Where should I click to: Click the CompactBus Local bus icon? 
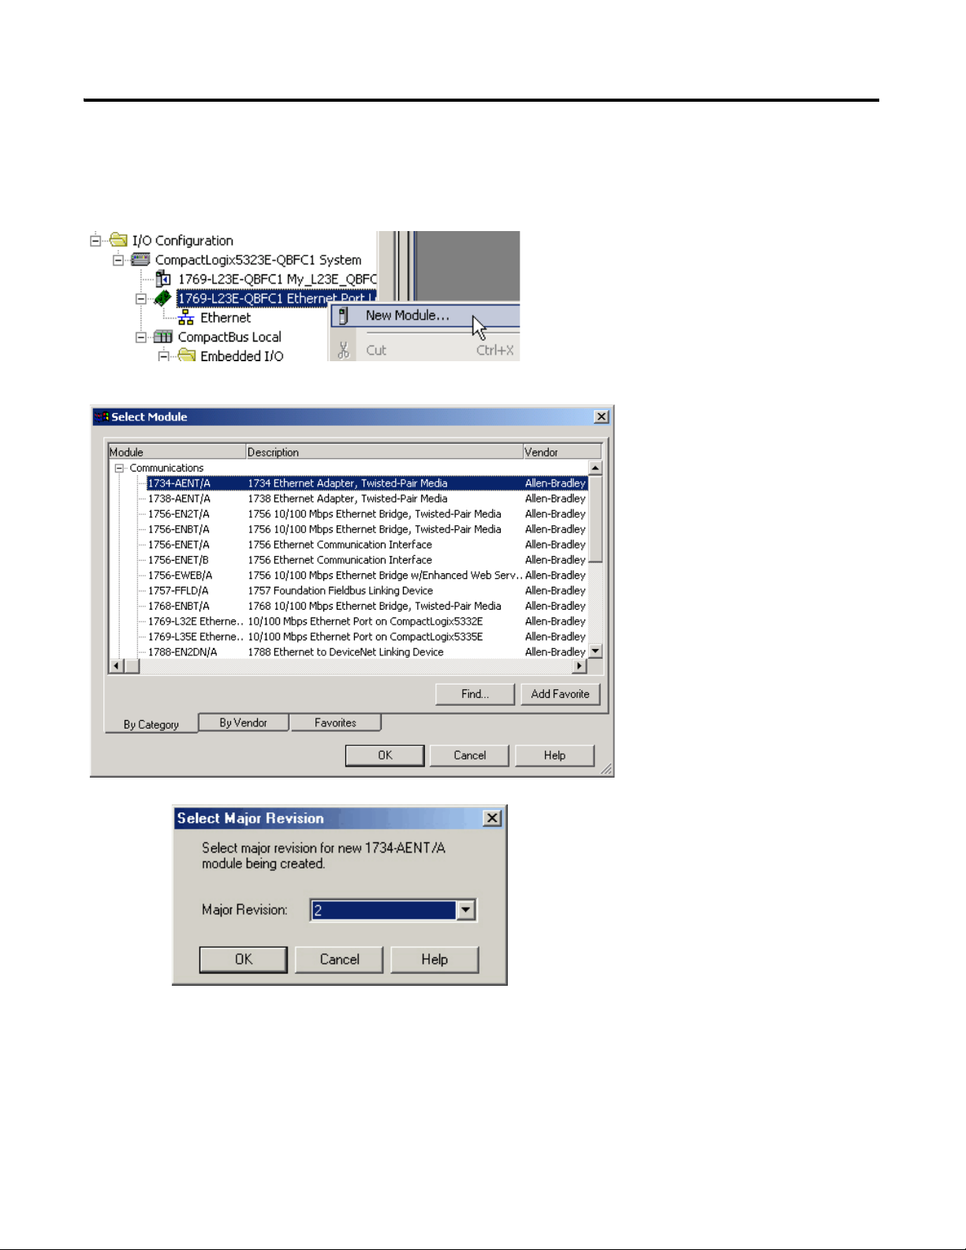163,337
